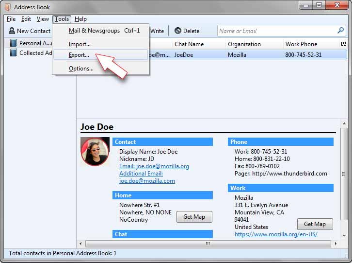The width and height of the screenshot is (352, 263).
Task: Click the Contact section header
Action: click(x=162, y=142)
